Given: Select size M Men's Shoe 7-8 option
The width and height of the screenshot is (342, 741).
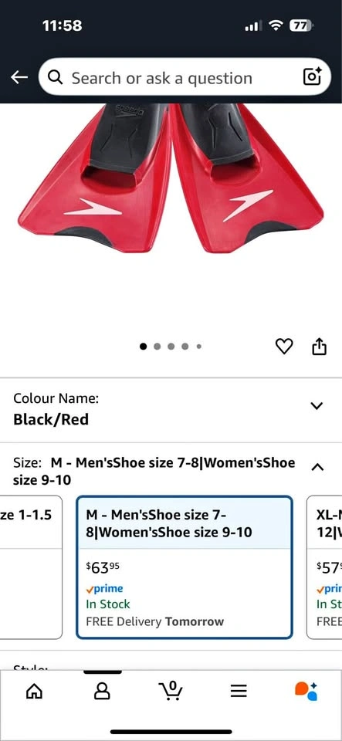Looking at the screenshot, I should [185, 567].
